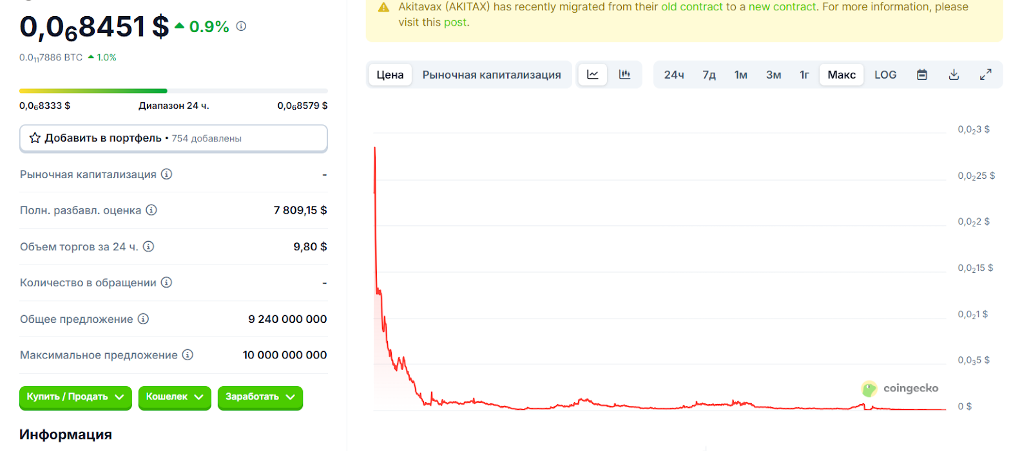Select the Макс time range
The width and height of the screenshot is (1031, 451).
point(842,75)
